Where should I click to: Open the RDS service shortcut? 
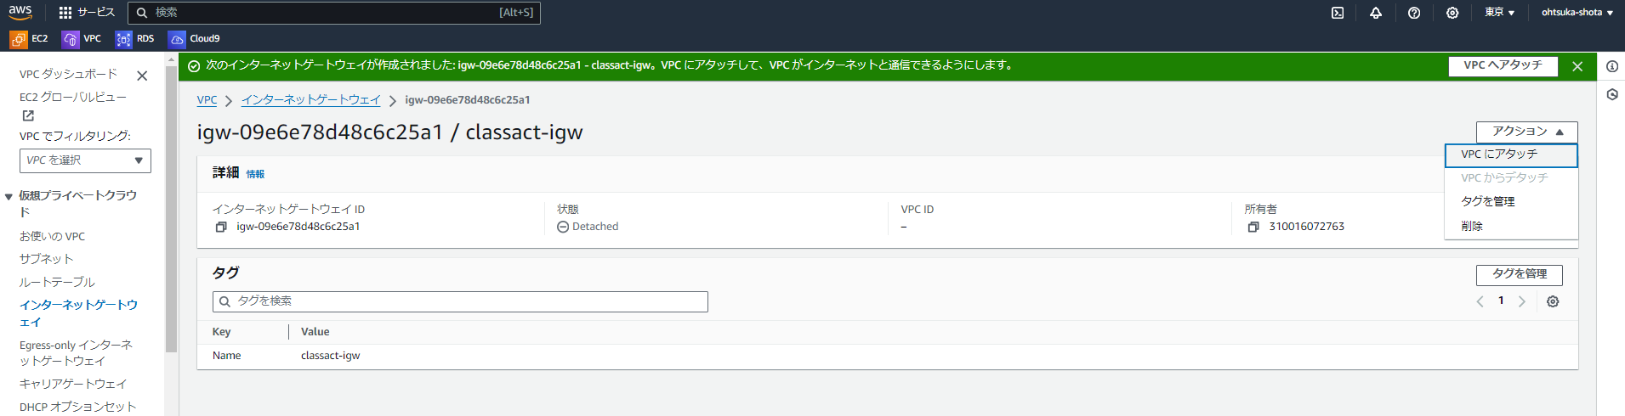pos(135,39)
